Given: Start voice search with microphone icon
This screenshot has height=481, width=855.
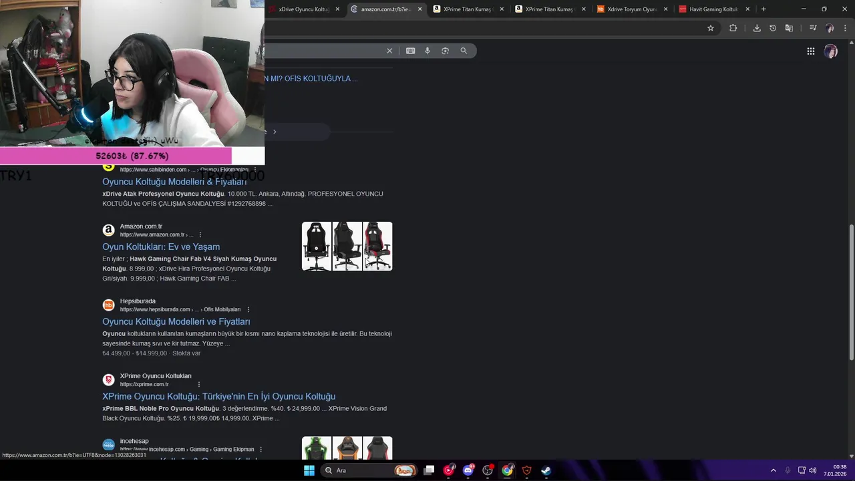Looking at the screenshot, I should pyautogui.click(x=427, y=51).
